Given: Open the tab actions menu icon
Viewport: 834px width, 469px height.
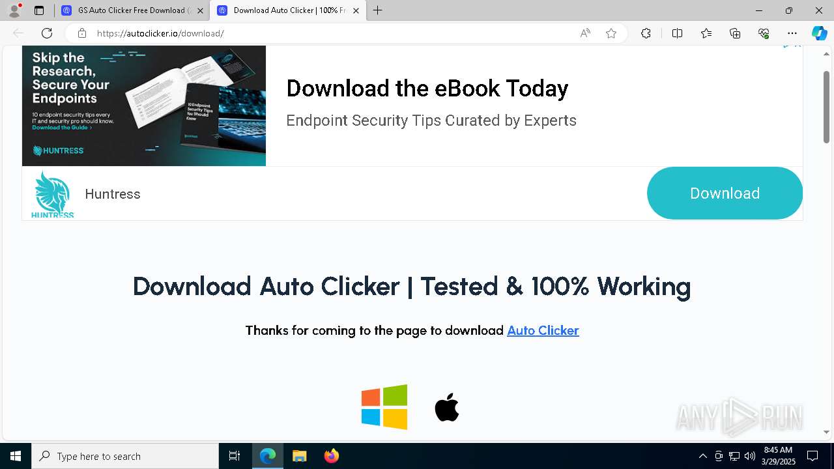Looking at the screenshot, I should coord(39,10).
